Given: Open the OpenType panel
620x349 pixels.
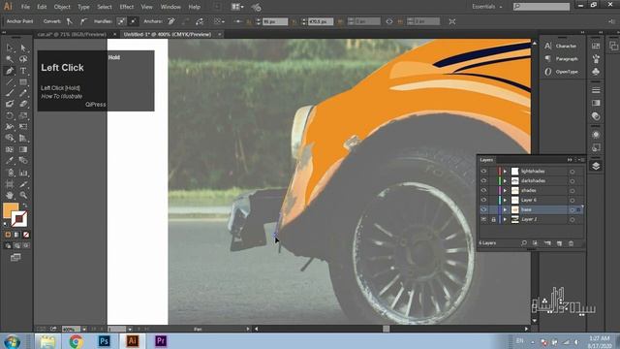Looking at the screenshot, I should click(x=562, y=72).
